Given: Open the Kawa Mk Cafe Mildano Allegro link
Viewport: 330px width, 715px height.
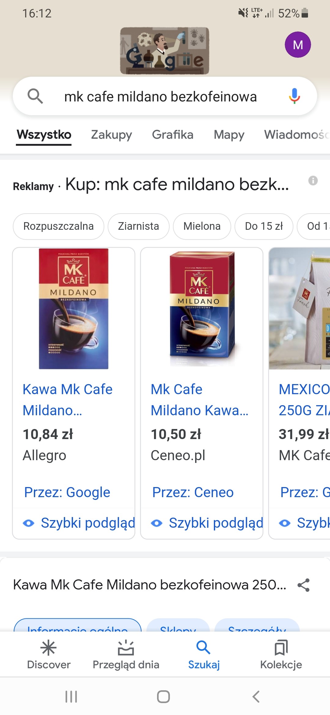Looking at the screenshot, I should click(x=68, y=400).
